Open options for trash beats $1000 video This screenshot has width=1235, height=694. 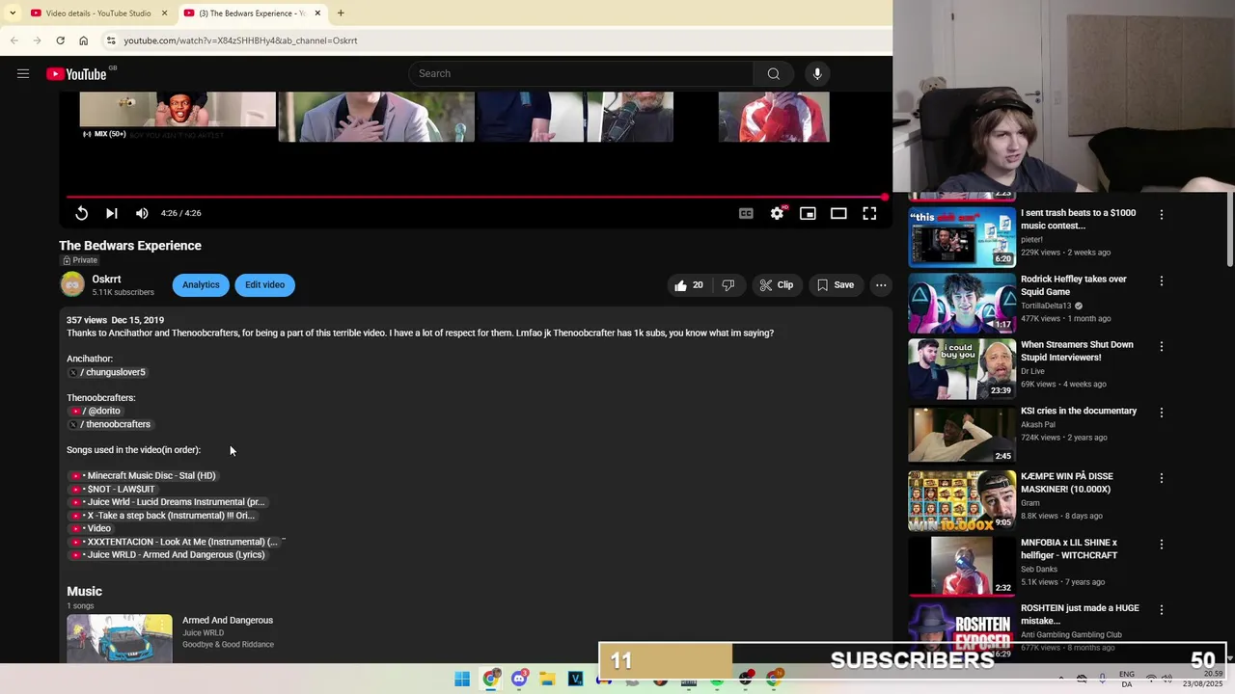click(x=1161, y=215)
